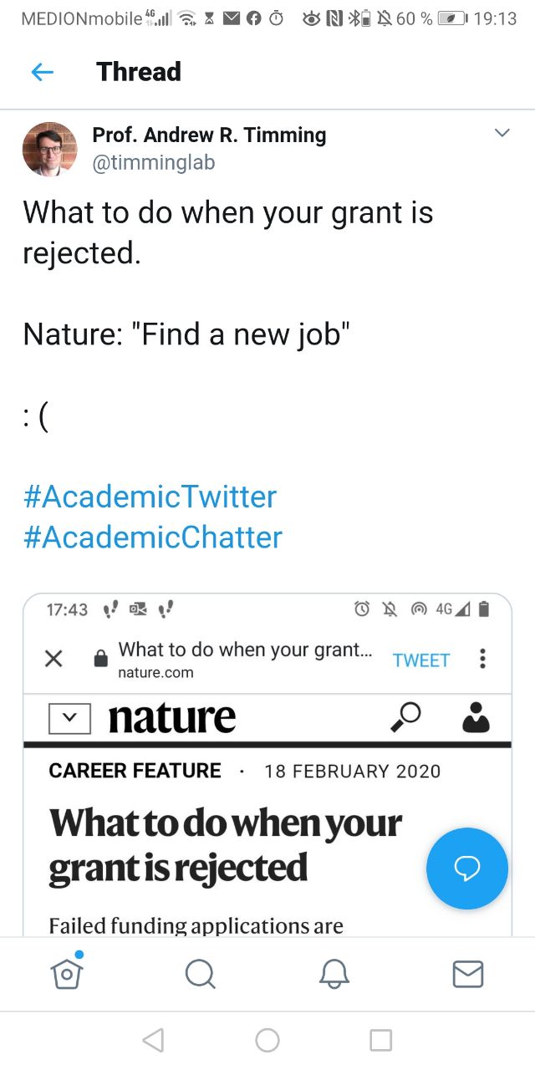Open the three-dot overflow menu in screenshot
Screen dimensions: 535x1070
click(x=482, y=660)
